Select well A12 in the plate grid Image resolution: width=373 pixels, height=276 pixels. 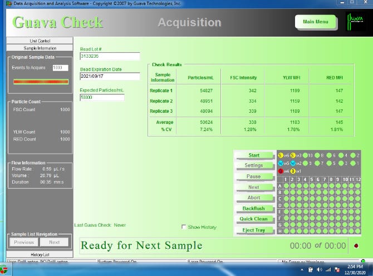coord(358,186)
